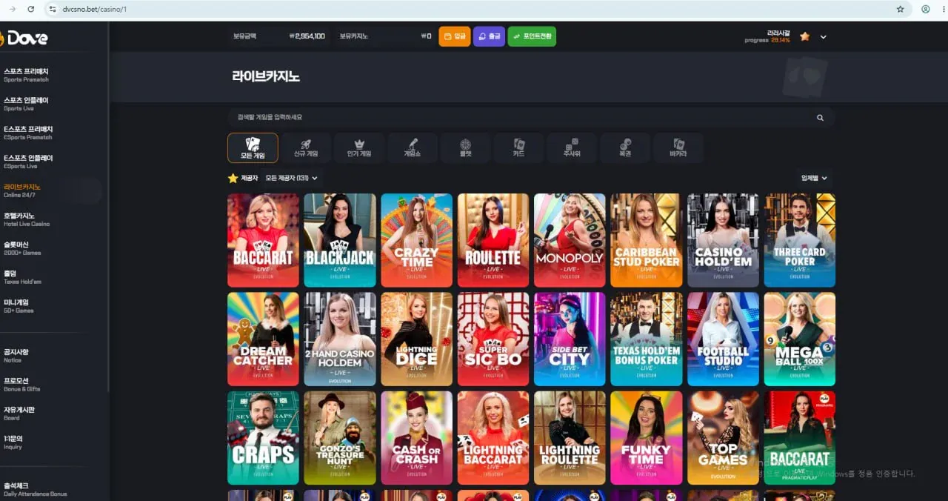This screenshot has width=948, height=501.
Task: Expand the all providers (131) dropdown
Action: [291, 178]
